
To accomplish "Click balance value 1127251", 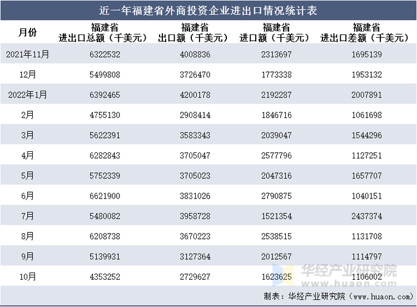I will [x=367, y=156].
